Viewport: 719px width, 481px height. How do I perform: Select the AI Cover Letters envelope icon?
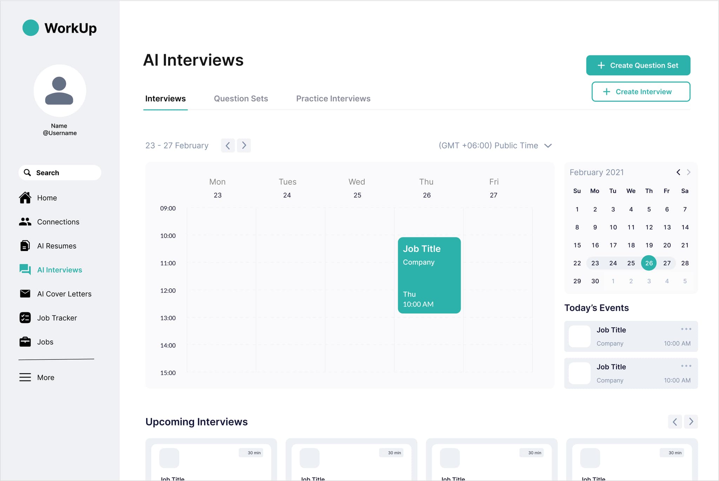pyautogui.click(x=25, y=293)
